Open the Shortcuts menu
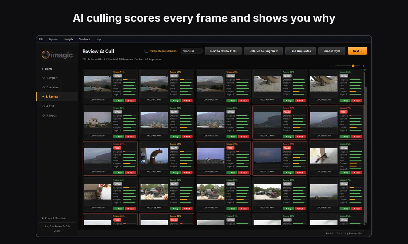Image resolution: width=408 pixels, height=244 pixels. tap(84, 39)
